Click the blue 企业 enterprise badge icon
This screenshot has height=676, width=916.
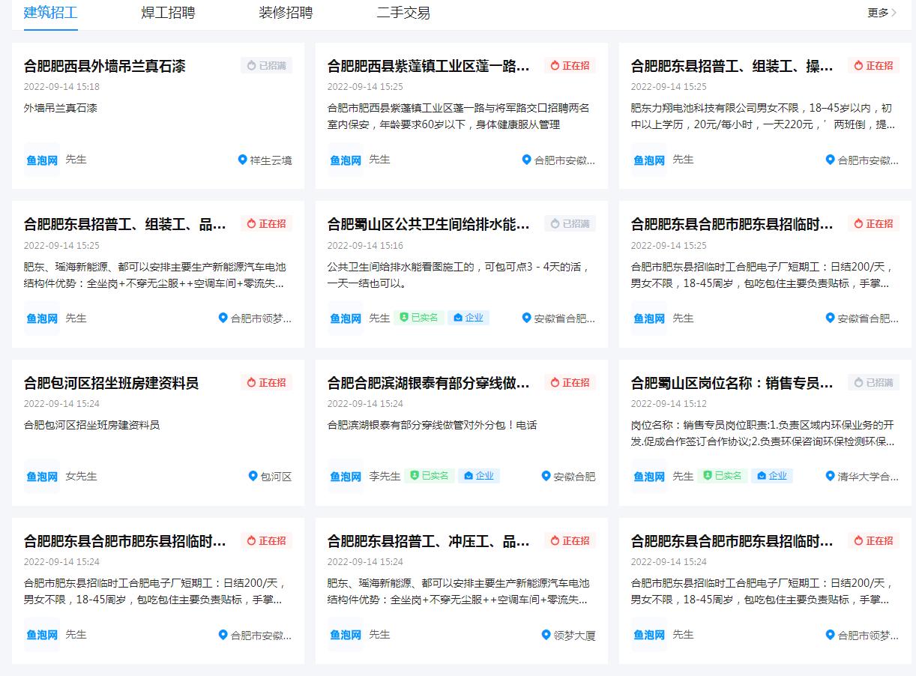pos(458,318)
